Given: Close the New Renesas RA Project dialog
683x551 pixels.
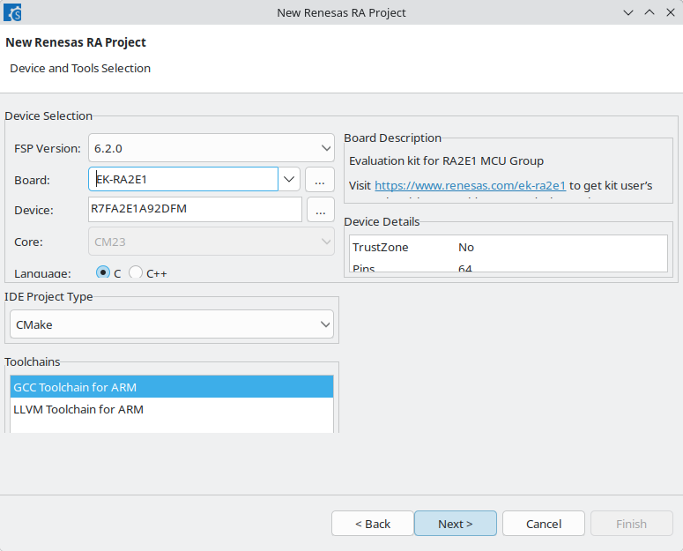Looking at the screenshot, I should 671,12.
